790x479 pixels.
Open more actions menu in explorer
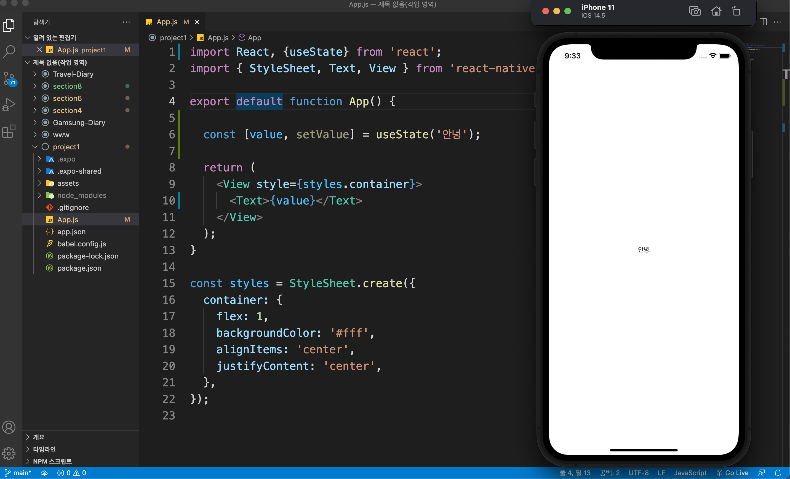126,22
